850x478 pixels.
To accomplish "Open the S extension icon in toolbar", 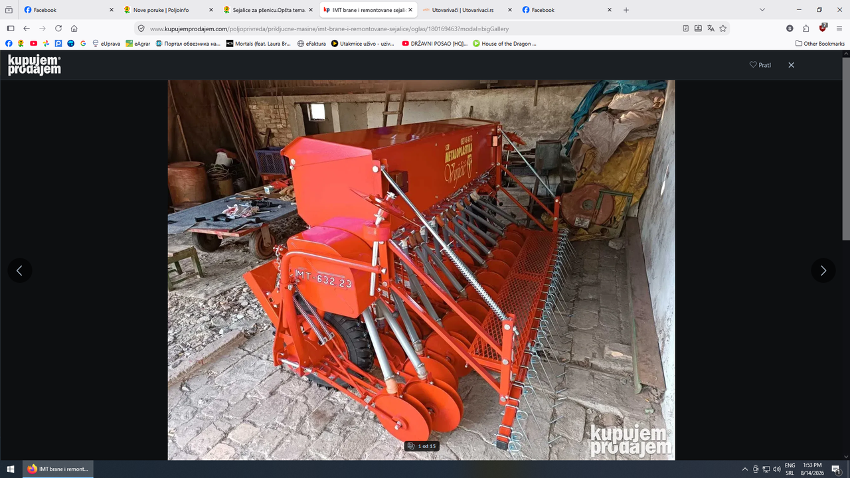I will coord(790,29).
